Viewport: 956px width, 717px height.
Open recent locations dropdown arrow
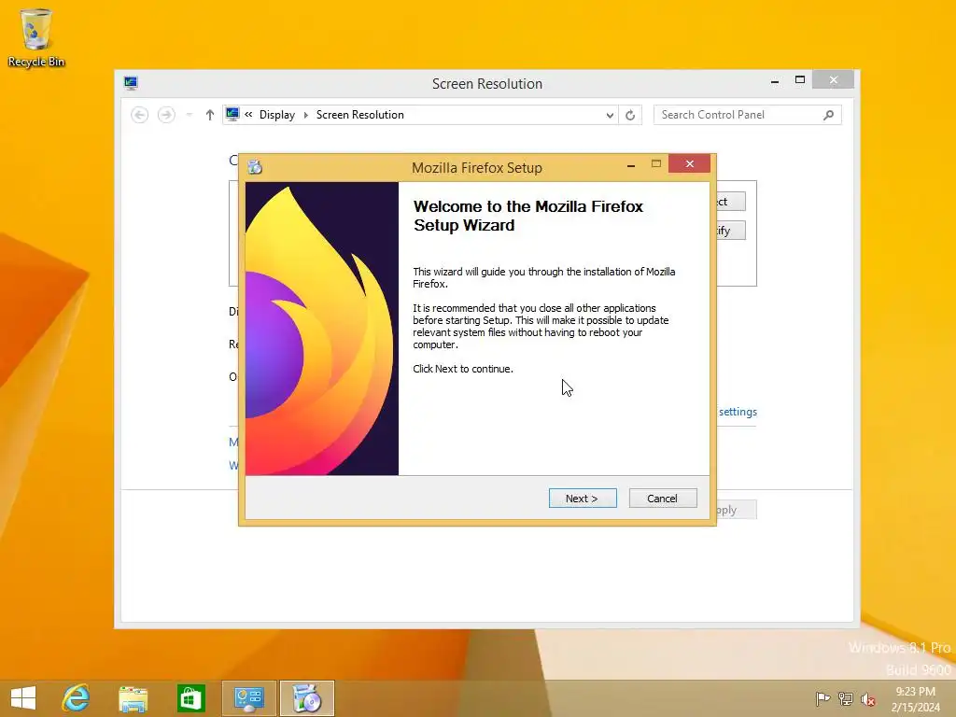tap(189, 115)
